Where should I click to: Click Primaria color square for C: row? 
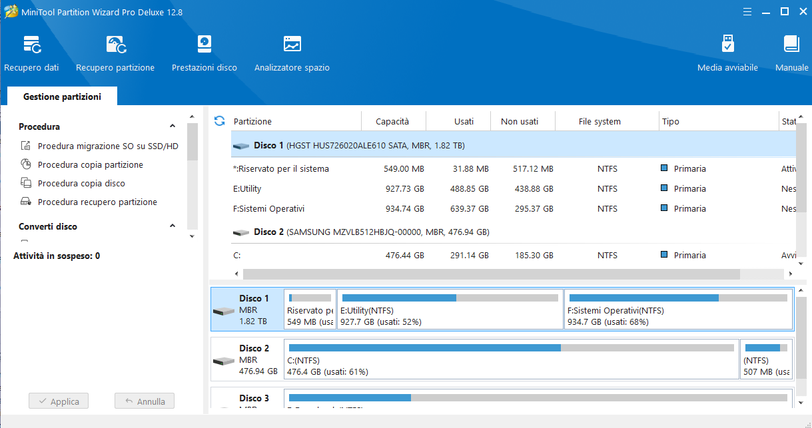664,255
